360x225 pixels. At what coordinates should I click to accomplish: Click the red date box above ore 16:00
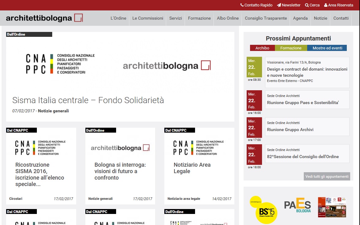(254, 100)
